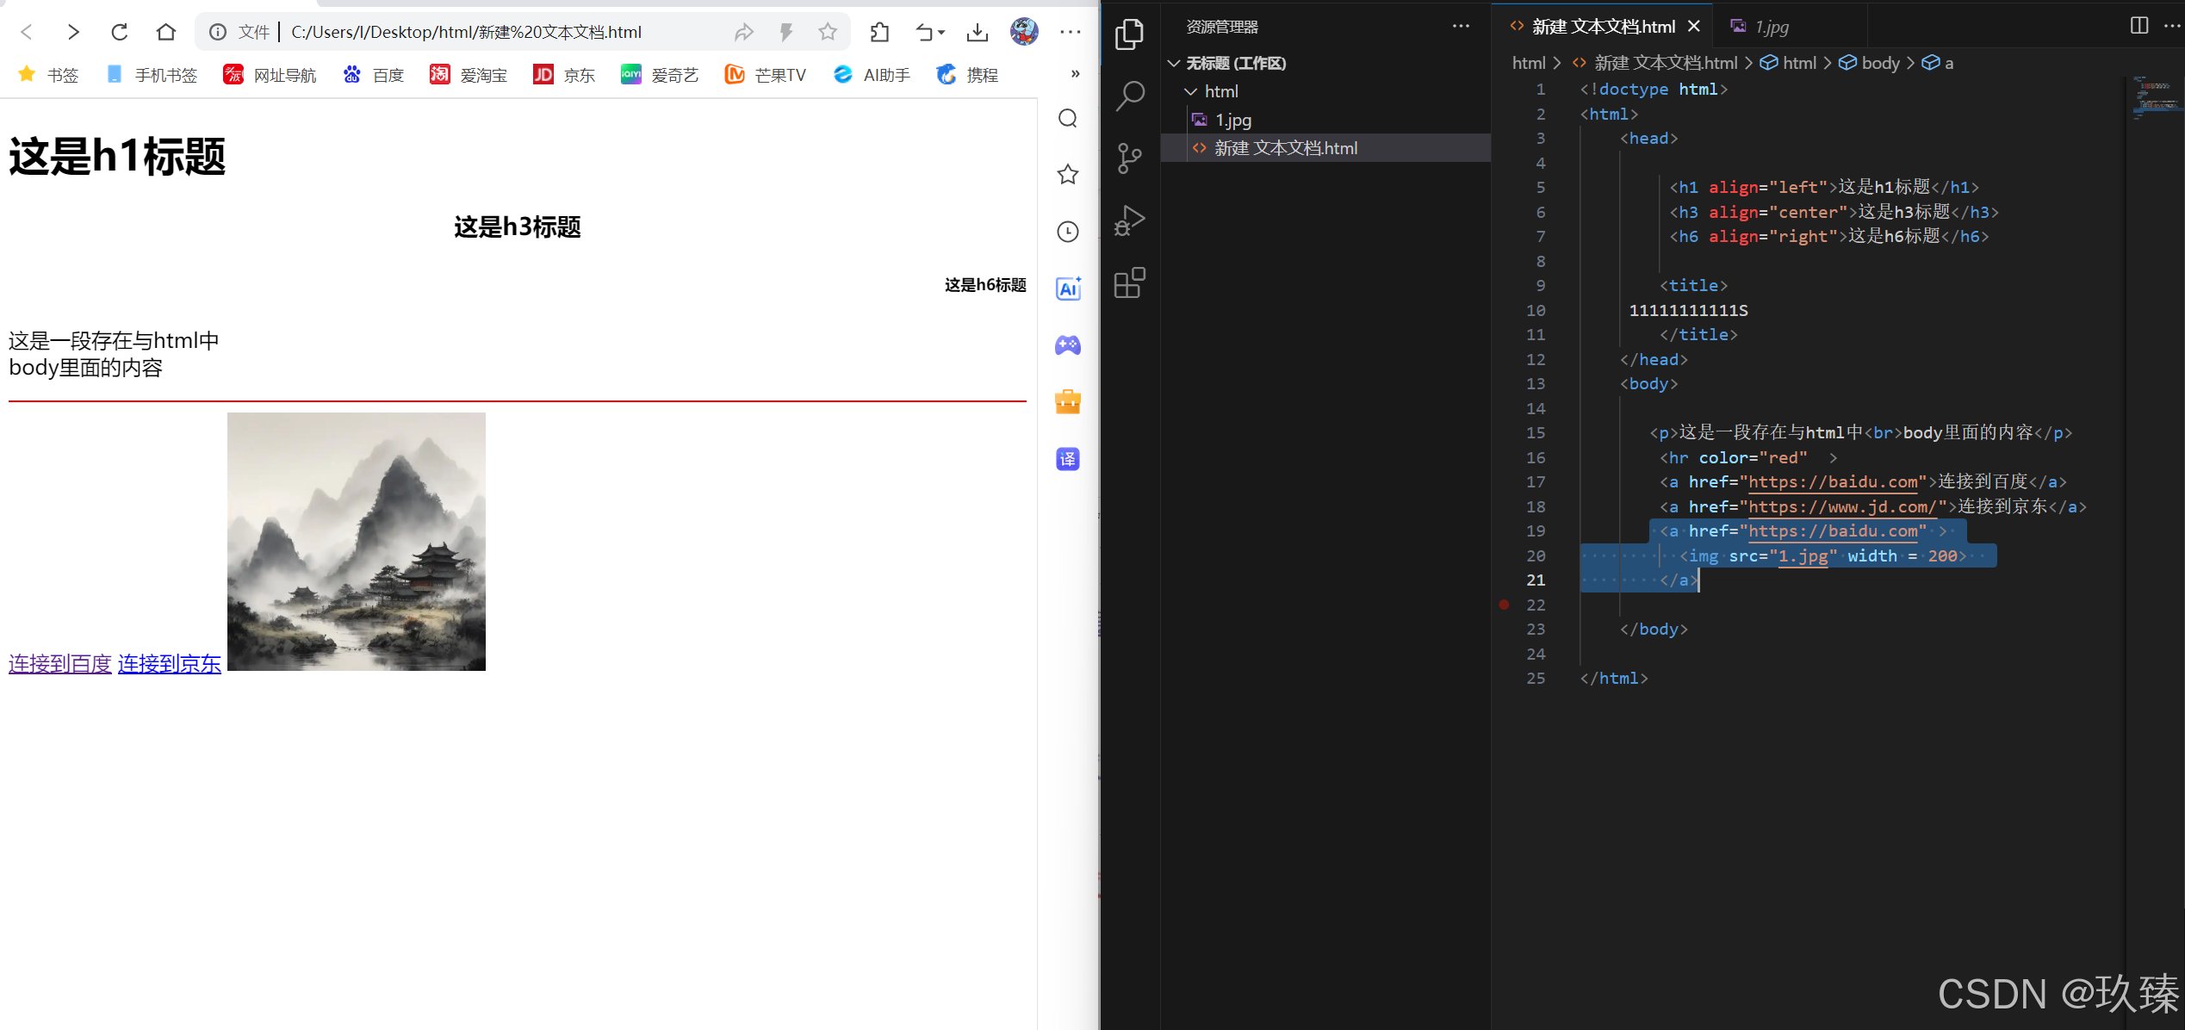The width and height of the screenshot is (2185, 1030).
Task: Open Run and Debug view icon
Action: coord(1129,220)
